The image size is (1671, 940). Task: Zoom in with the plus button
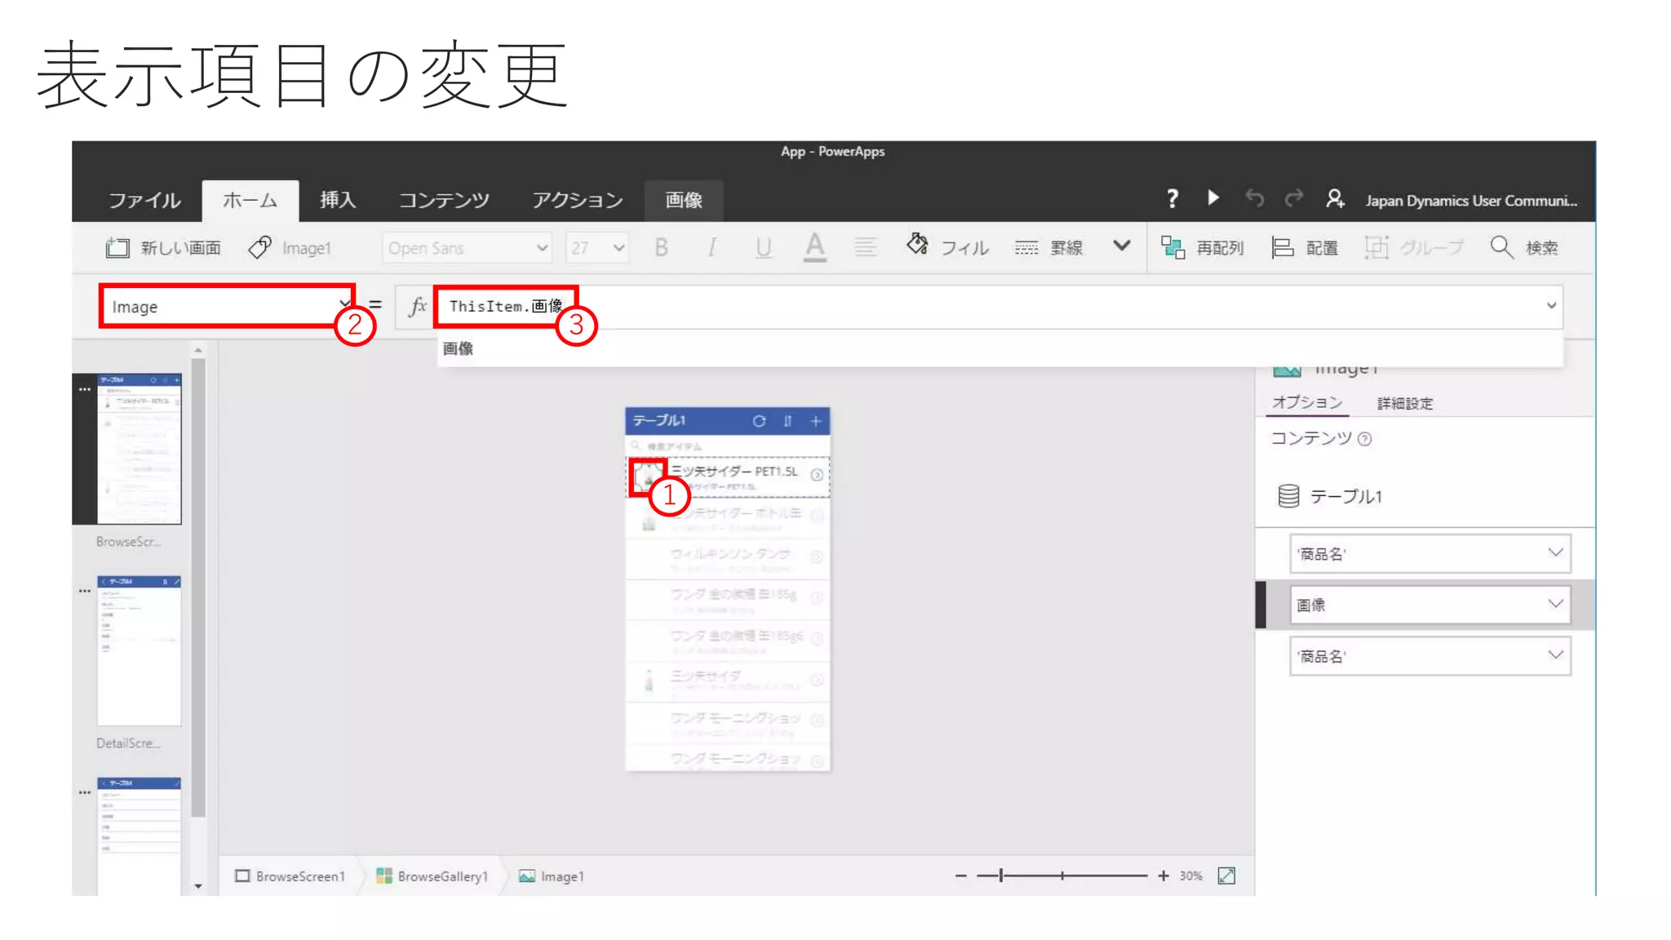coord(1163,876)
